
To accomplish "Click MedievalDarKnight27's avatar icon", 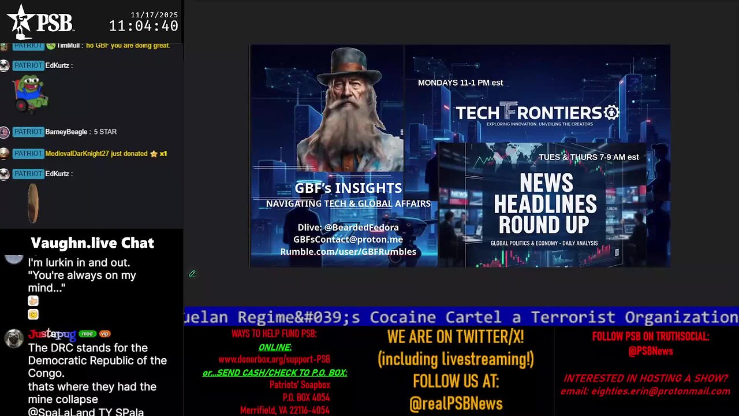I will 5,154.
